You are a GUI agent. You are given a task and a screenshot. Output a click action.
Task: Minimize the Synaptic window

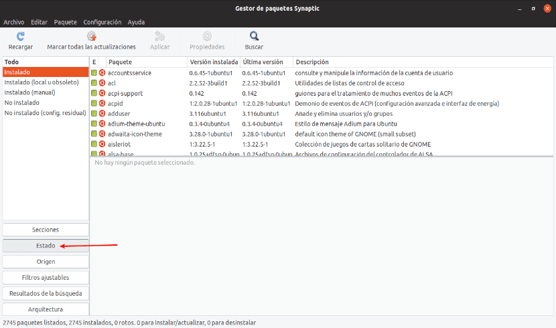[x=519, y=9]
